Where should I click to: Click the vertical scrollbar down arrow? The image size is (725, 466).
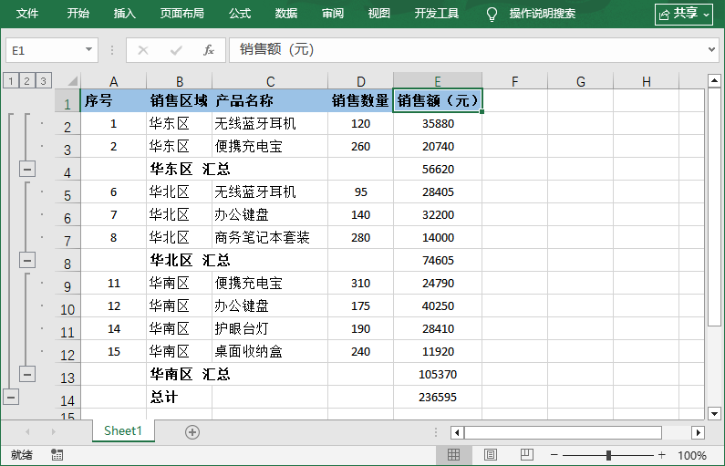[x=714, y=414]
